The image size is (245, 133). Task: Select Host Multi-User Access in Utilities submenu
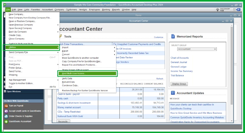[87, 74]
